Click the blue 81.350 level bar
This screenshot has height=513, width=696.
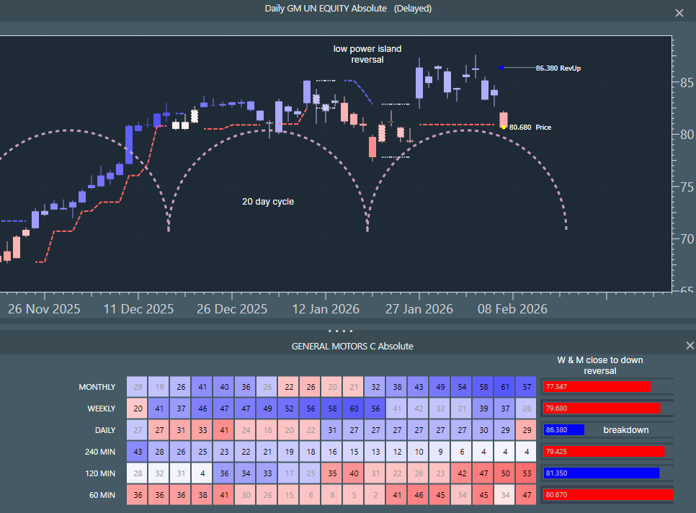tap(602, 473)
